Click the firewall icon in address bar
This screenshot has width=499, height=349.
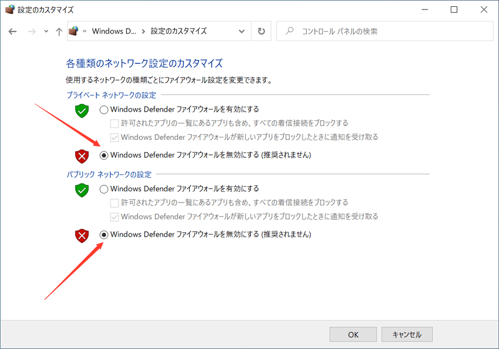coord(74,31)
